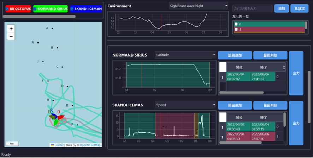Screen dimensions: 313x158
Task: Toggle the NORMAND SIRIUS vessel checkbox
Action: click(35, 9)
